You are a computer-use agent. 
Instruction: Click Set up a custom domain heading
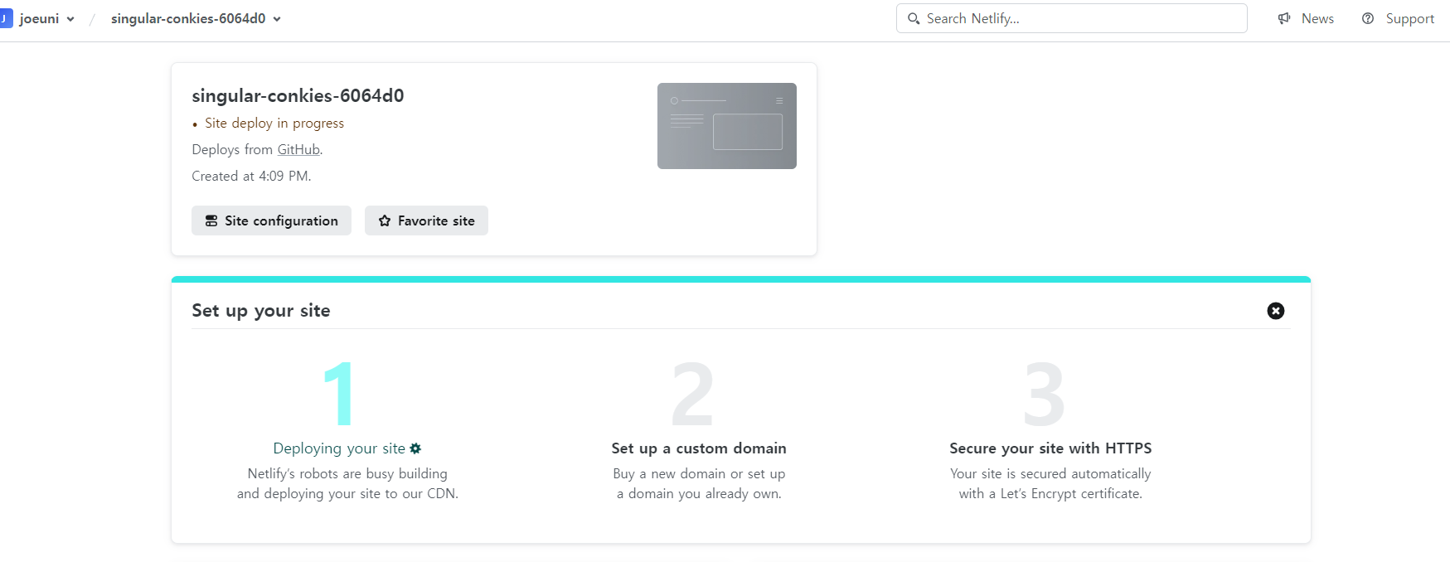coord(699,448)
